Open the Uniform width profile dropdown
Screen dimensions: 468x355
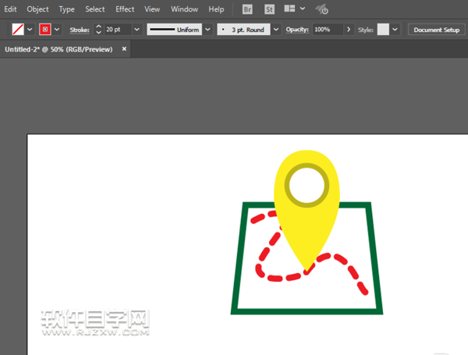click(207, 29)
